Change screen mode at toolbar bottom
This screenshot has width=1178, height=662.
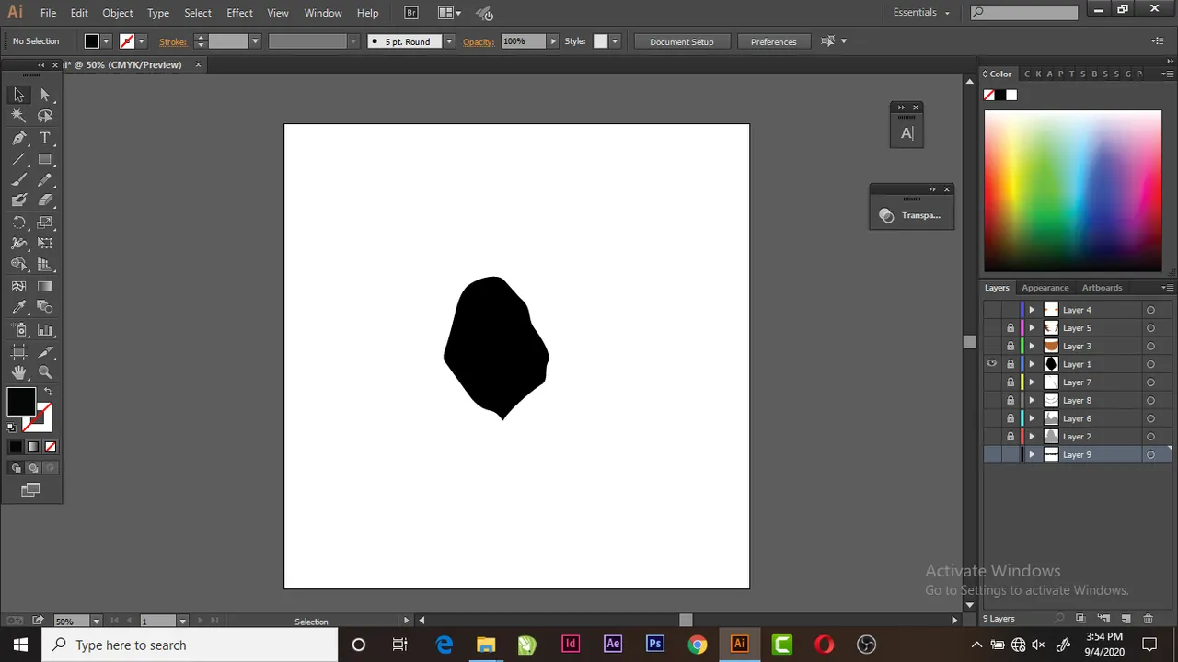[x=30, y=490]
